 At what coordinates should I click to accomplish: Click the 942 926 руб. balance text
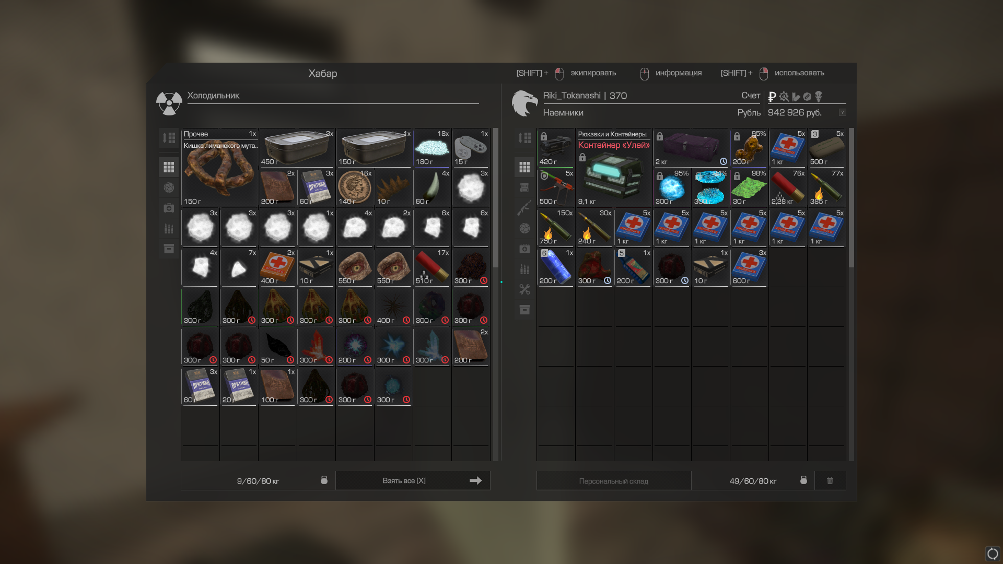coord(795,112)
